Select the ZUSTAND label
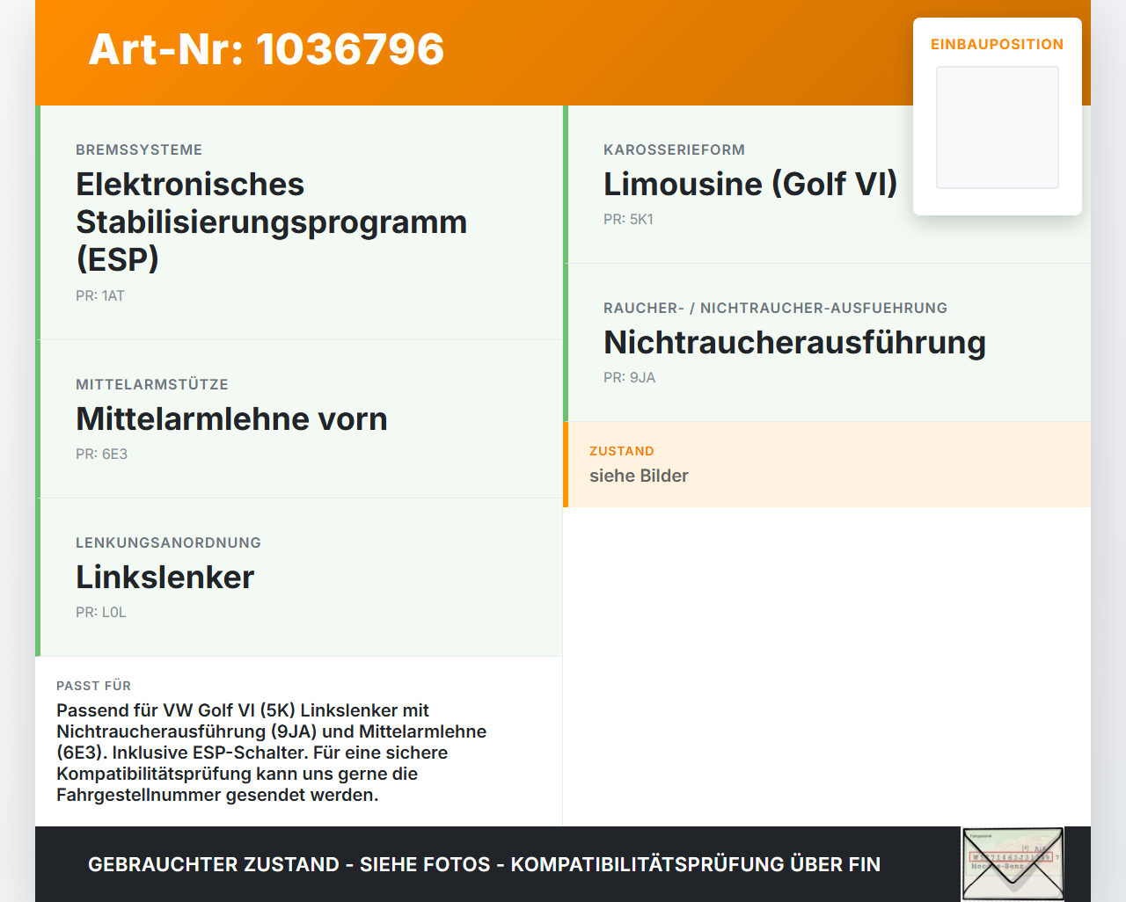The height and width of the screenshot is (902, 1126). tap(622, 451)
